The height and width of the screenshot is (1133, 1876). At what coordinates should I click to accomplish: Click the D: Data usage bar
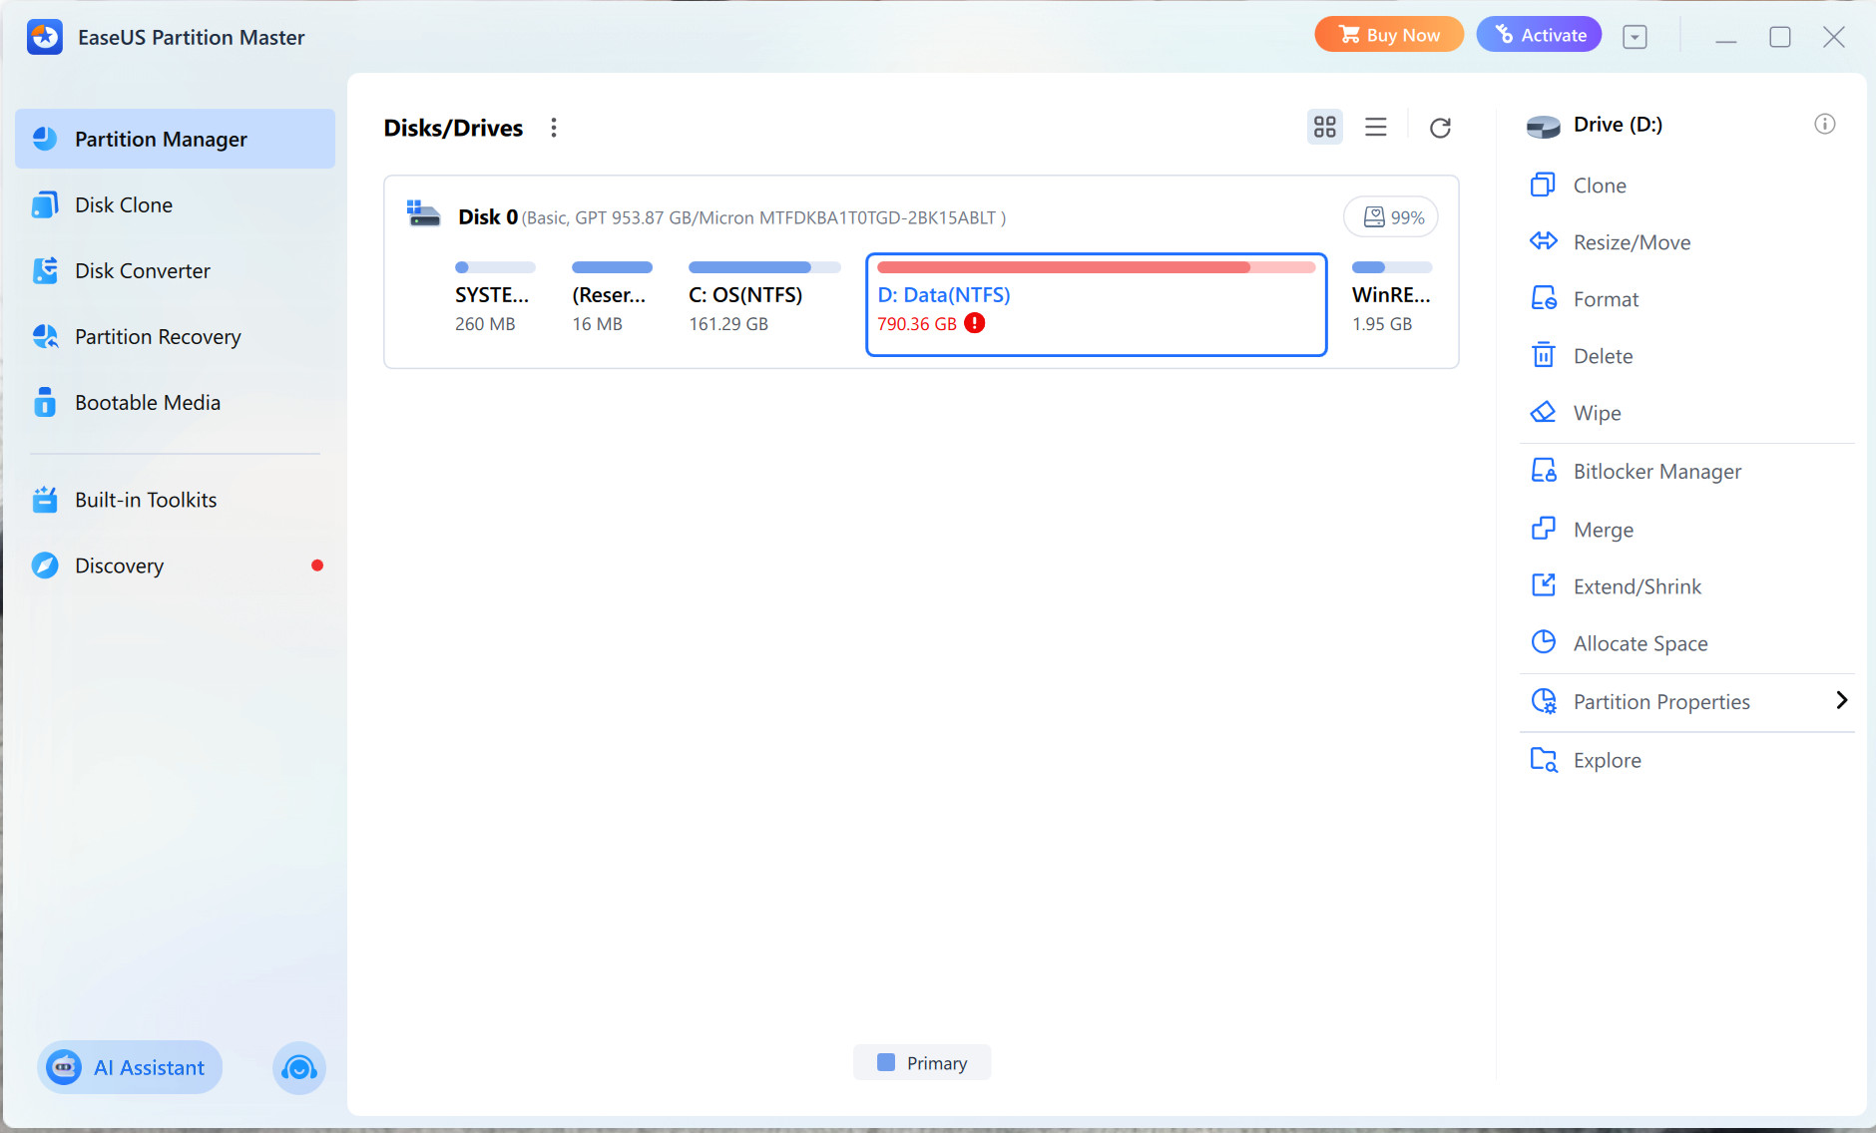[1097, 267]
